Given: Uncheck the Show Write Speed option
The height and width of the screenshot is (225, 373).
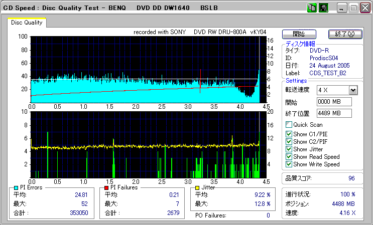Looking at the screenshot, I should [x=288, y=164].
